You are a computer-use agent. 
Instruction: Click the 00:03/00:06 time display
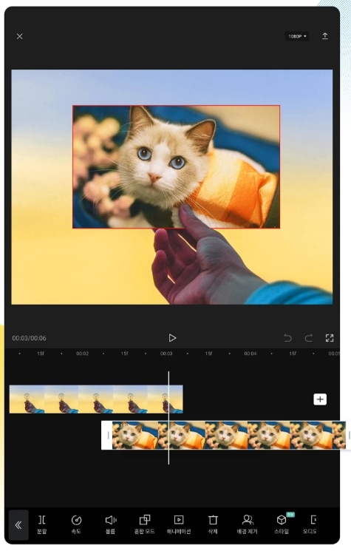click(29, 338)
